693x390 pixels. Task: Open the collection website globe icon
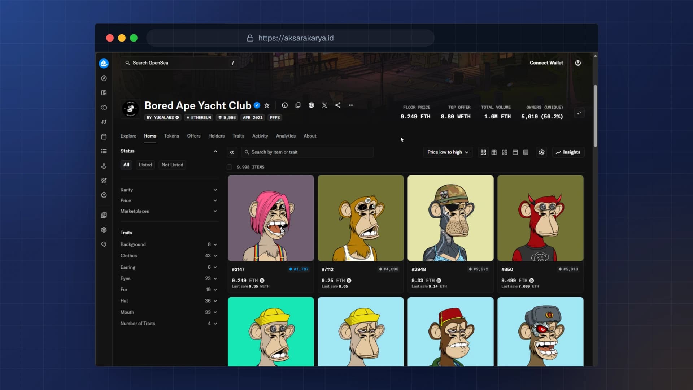(311, 105)
